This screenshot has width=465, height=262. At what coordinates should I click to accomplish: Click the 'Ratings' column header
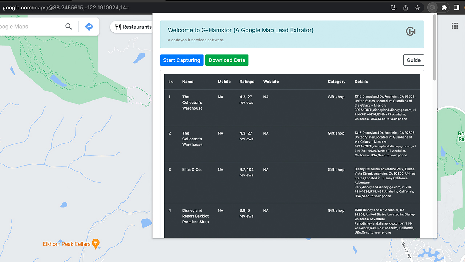click(247, 82)
